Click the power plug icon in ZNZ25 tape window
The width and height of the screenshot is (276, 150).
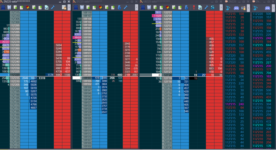[x=244, y=8]
